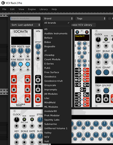113x145 pixels.
Task: Choose Submarine brand
Action: 57,124
